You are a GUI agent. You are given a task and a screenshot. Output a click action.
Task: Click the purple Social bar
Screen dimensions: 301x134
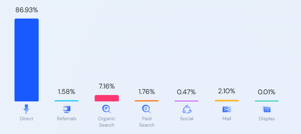[x=187, y=101]
